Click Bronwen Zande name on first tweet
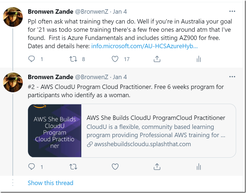This screenshot has height=193, width=246. click(x=51, y=11)
